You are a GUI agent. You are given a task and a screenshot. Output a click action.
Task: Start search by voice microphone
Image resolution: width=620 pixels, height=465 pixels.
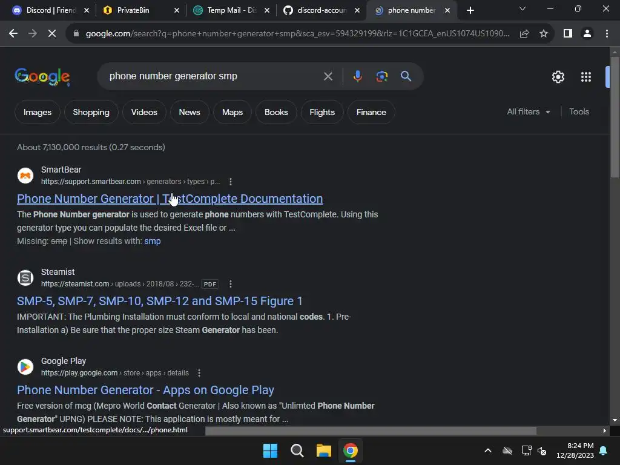pos(357,76)
